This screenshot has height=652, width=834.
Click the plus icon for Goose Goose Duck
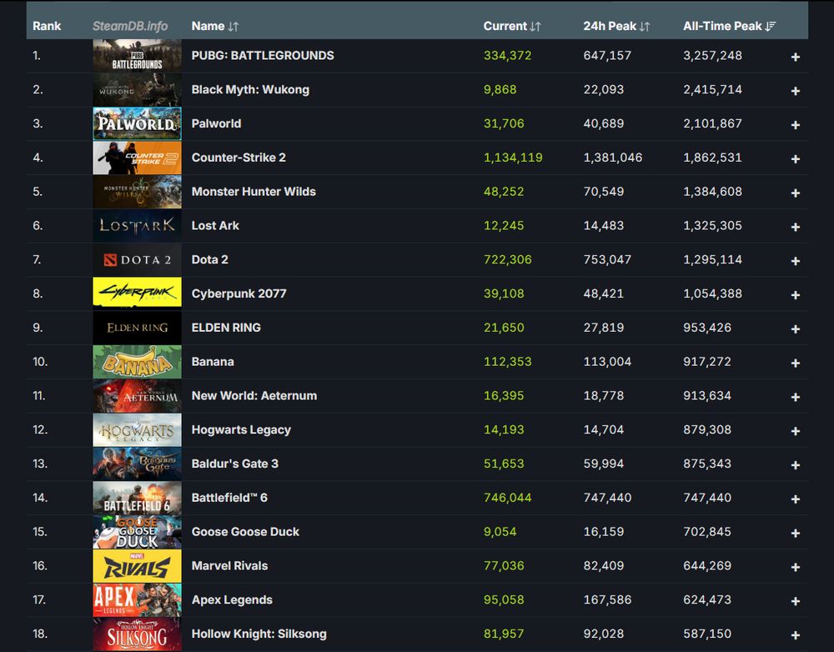click(x=795, y=534)
